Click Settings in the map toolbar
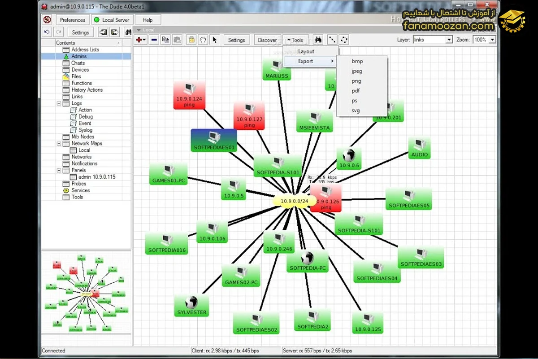The image size is (538, 359). [x=236, y=40]
